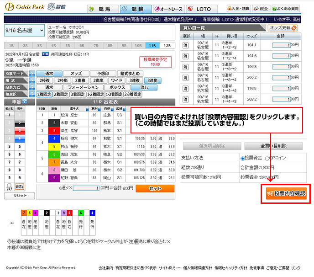The width and height of the screenshot is (314, 277).
Task: Click the オッズ更新 refresh button
Action: 283,28
